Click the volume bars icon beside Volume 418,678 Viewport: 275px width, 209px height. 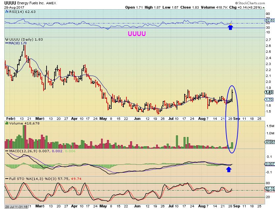click(x=7, y=123)
